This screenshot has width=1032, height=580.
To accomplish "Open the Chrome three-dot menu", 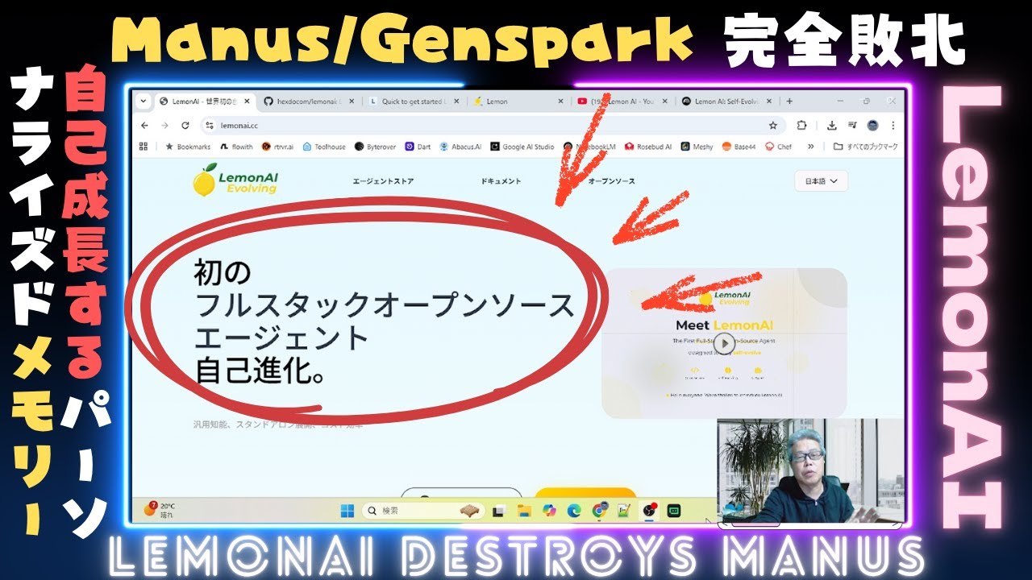I will click(x=893, y=126).
